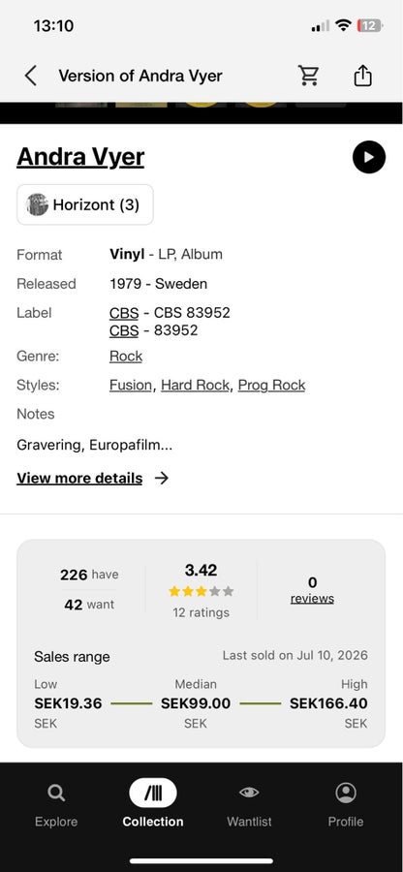Tap the share icon in header
This screenshot has height=872, width=403.
(362, 75)
